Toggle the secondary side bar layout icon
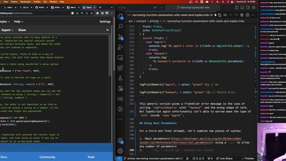286x161 pixels. pyautogui.click(x=248, y=8)
